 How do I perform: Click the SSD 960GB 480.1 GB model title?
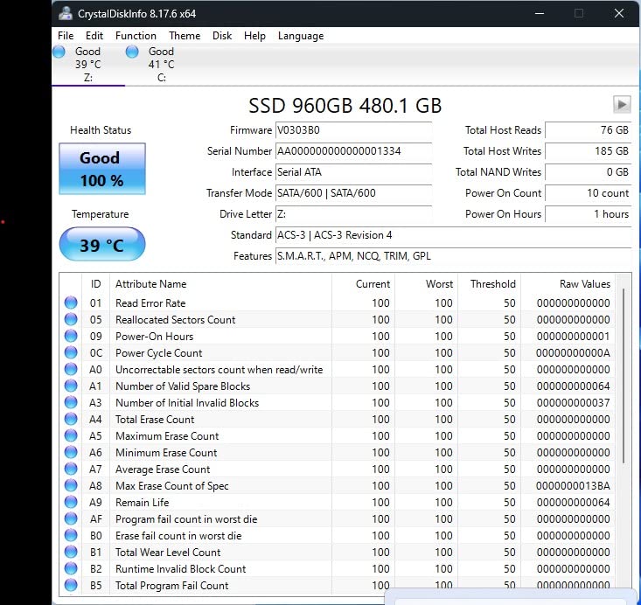[x=345, y=105]
